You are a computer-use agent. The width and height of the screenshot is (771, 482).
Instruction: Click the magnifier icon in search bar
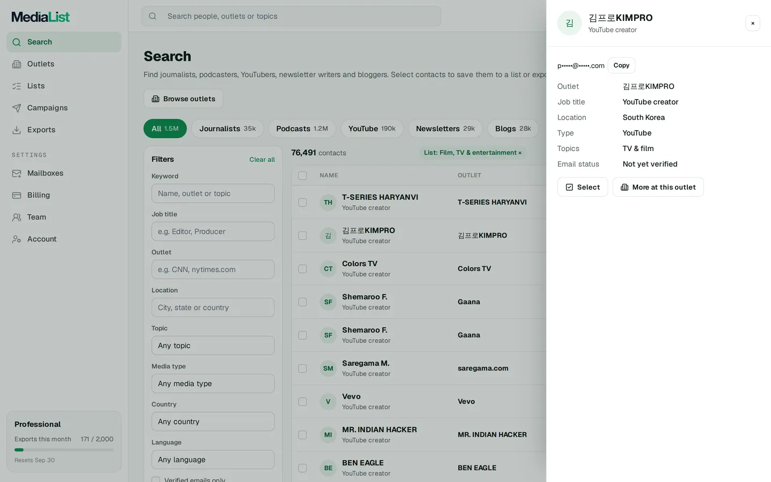click(x=153, y=16)
